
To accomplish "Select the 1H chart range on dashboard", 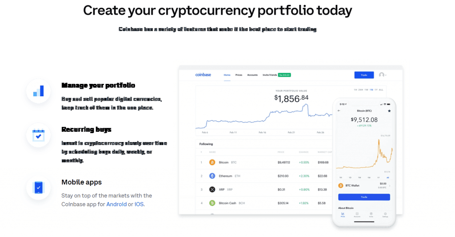I will 355,90.
